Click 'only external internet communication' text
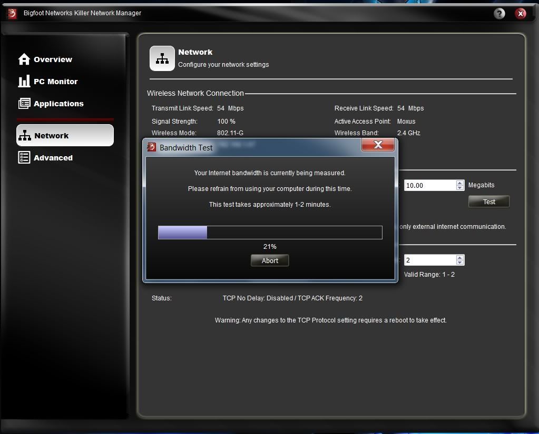Viewport: 539px width, 434px height. click(453, 226)
